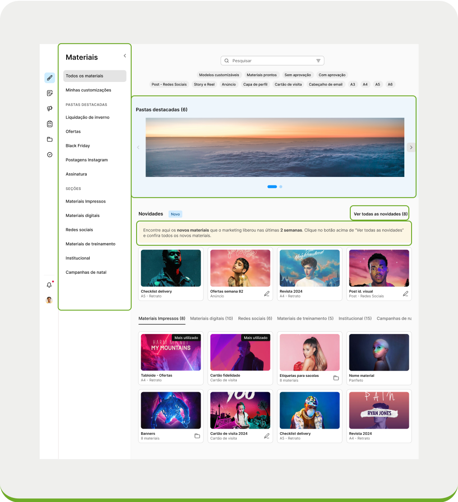
Task: Open 'Minhas customizações' in the side menu
Action: pos(88,90)
